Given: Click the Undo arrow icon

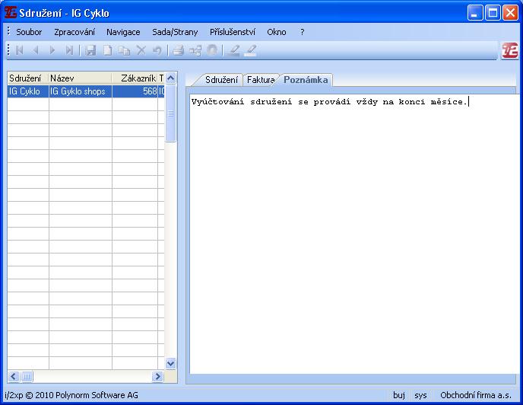Looking at the screenshot, I should click(x=157, y=50).
